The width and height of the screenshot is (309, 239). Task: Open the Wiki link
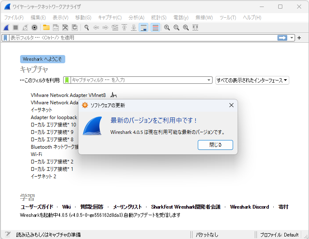point(66,207)
